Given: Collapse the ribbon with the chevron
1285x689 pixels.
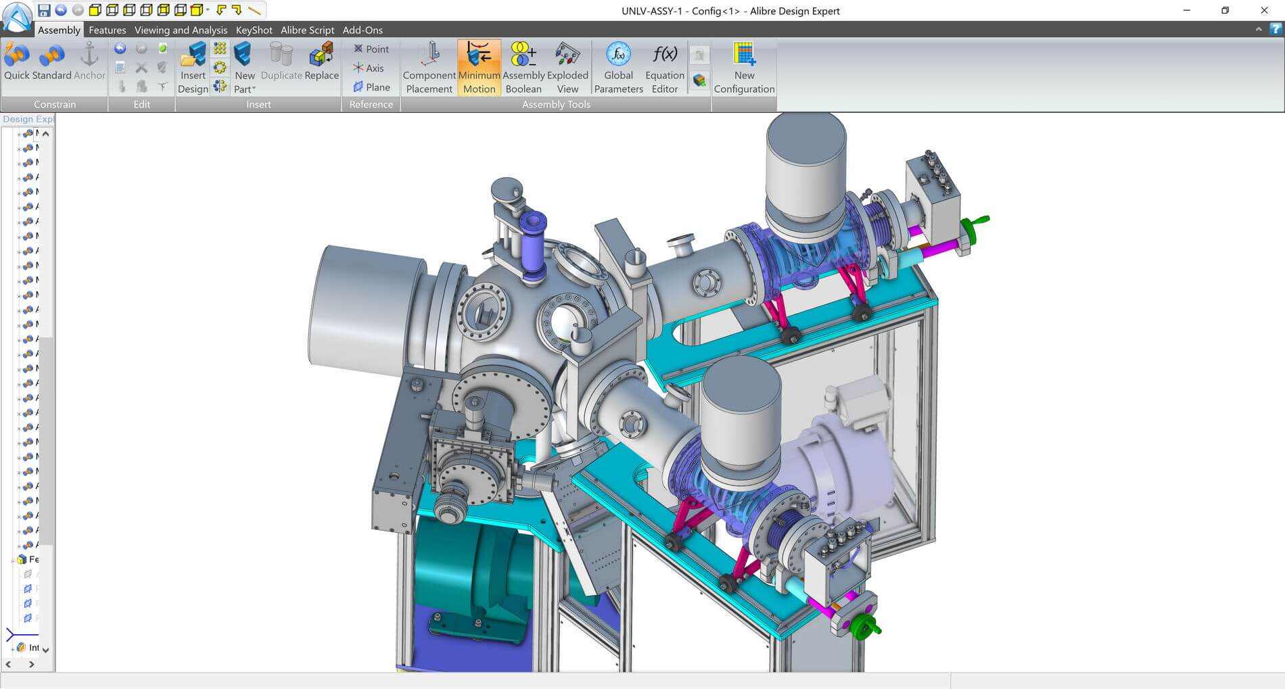Looking at the screenshot, I should [1259, 29].
